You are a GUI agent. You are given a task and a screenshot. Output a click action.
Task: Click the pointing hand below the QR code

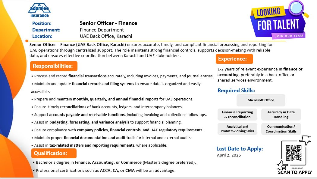pos(282,165)
